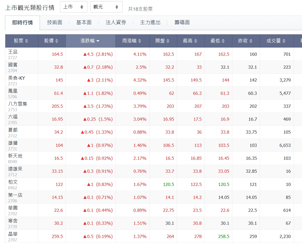
Task: Open stock 六福 2705
Action: click(13, 119)
